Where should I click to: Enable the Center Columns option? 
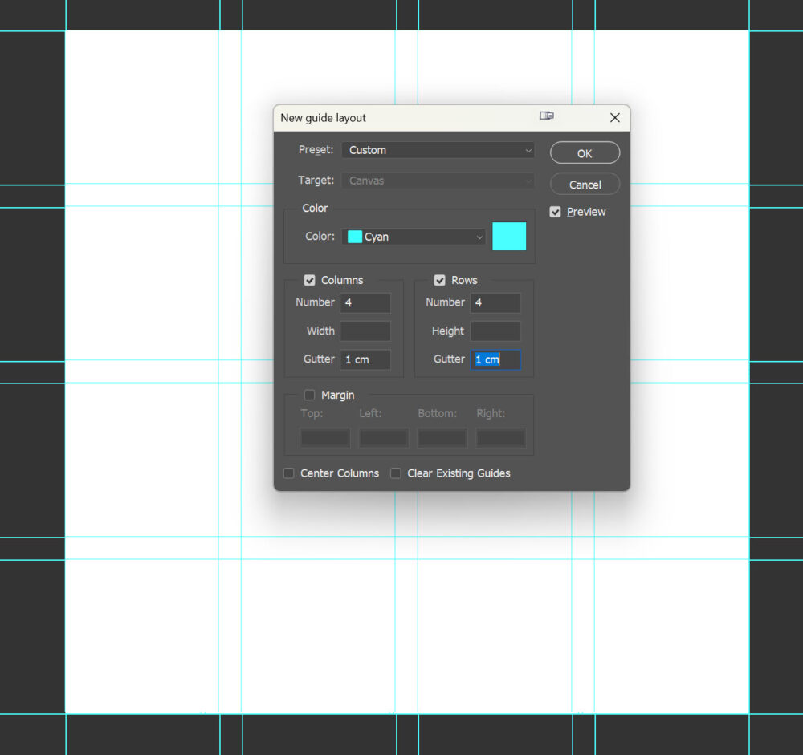click(x=289, y=473)
